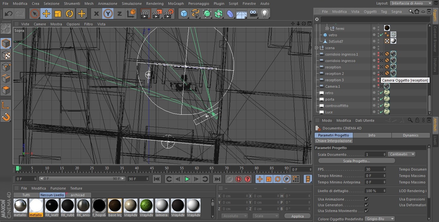Open the Centimetri units dropdown
The height and width of the screenshot is (222, 439).
tap(402, 154)
